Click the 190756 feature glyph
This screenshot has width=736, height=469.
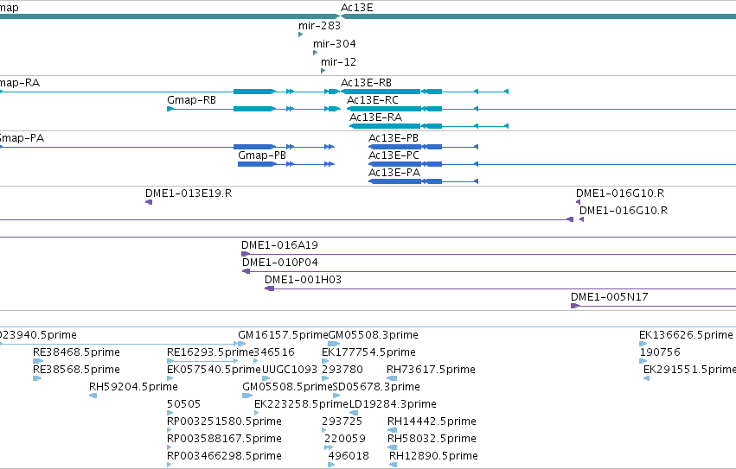[643, 361]
